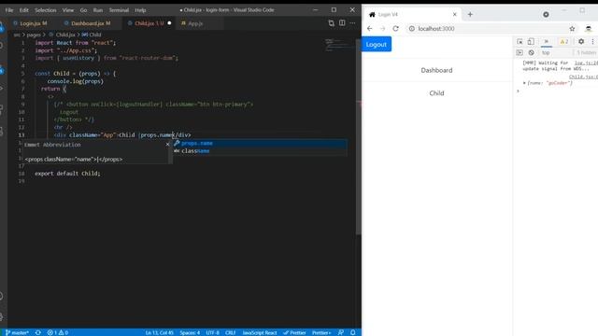The height and width of the screenshot is (336, 598).
Task: Open the notifications bell
Action: (x=353, y=332)
